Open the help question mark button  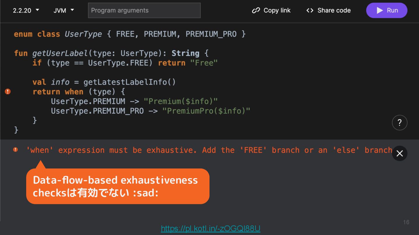[400, 123]
